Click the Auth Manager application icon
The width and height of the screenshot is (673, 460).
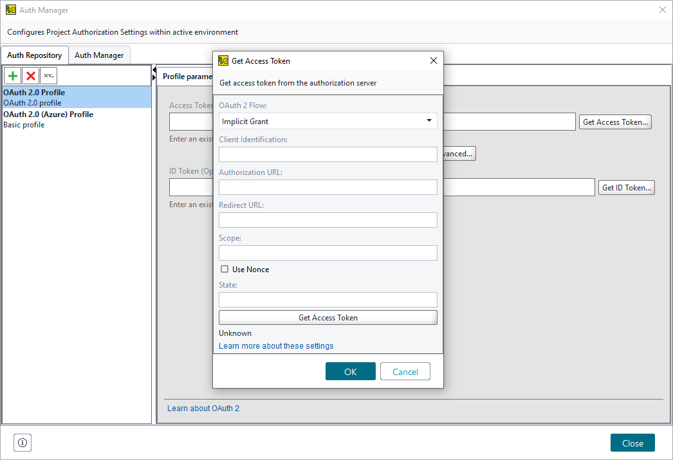point(11,10)
